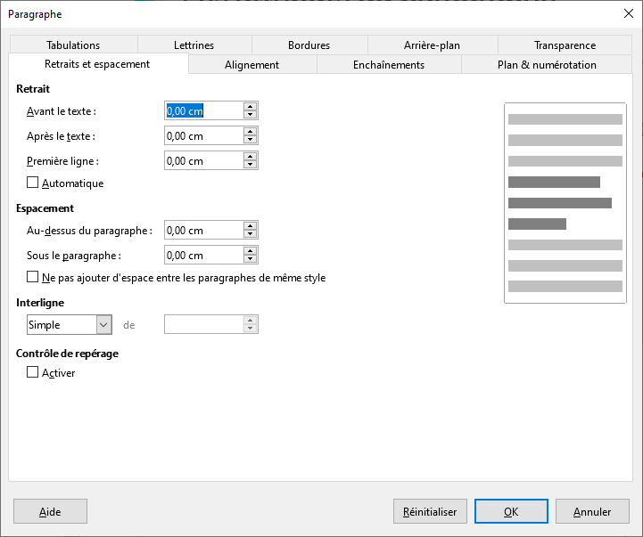Switch to the Alignement tab
The width and height of the screenshot is (643, 537).
[251, 65]
